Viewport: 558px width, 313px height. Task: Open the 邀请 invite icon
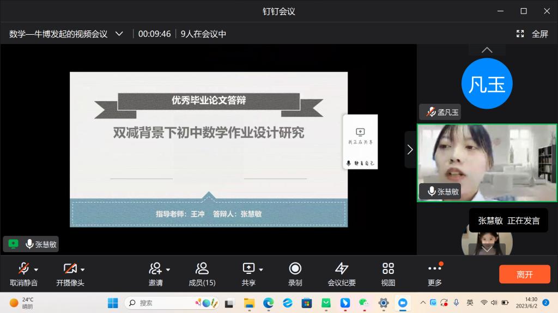pos(155,269)
